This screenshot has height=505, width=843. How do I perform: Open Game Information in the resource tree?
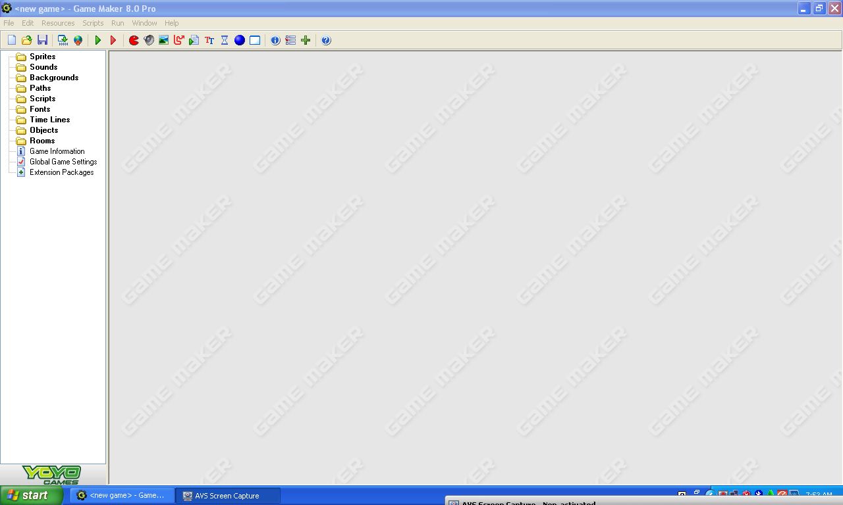(x=57, y=151)
